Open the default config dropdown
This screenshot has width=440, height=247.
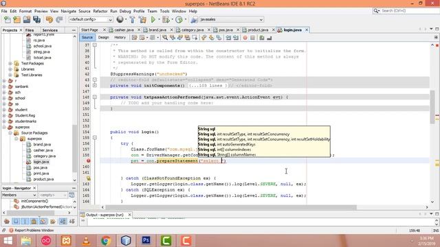[91, 19]
